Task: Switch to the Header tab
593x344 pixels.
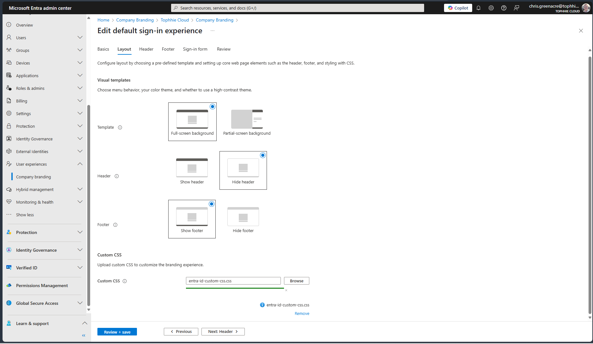Action: [x=146, y=49]
